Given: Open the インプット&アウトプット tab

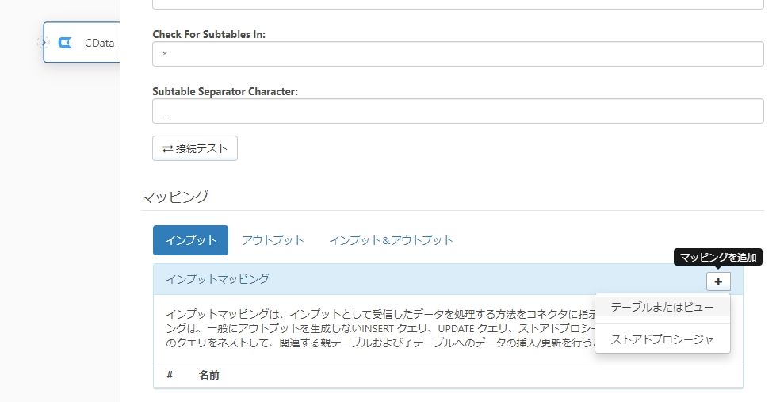Looking at the screenshot, I should click(x=391, y=240).
